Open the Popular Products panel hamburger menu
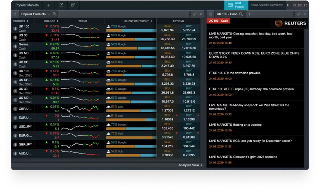Image resolution: width=320 pixels, height=192 pixels. [15, 14]
